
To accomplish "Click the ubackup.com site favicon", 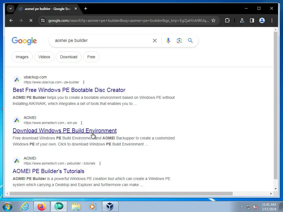I will pos(17,79).
